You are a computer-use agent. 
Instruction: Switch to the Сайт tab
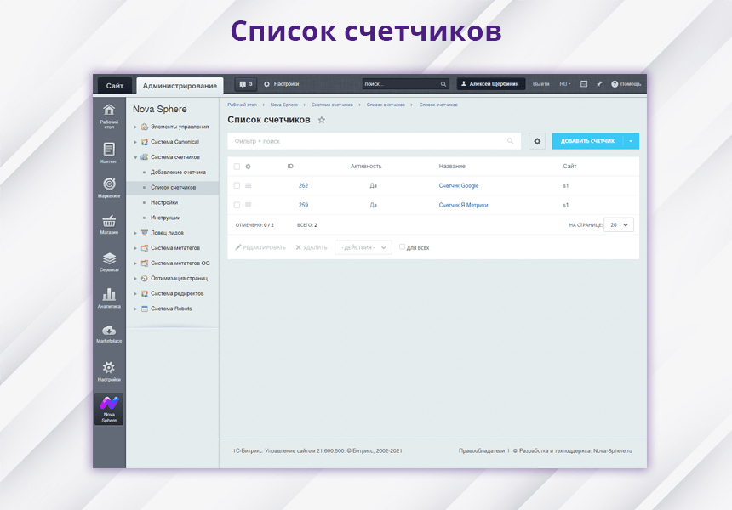click(x=114, y=85)
